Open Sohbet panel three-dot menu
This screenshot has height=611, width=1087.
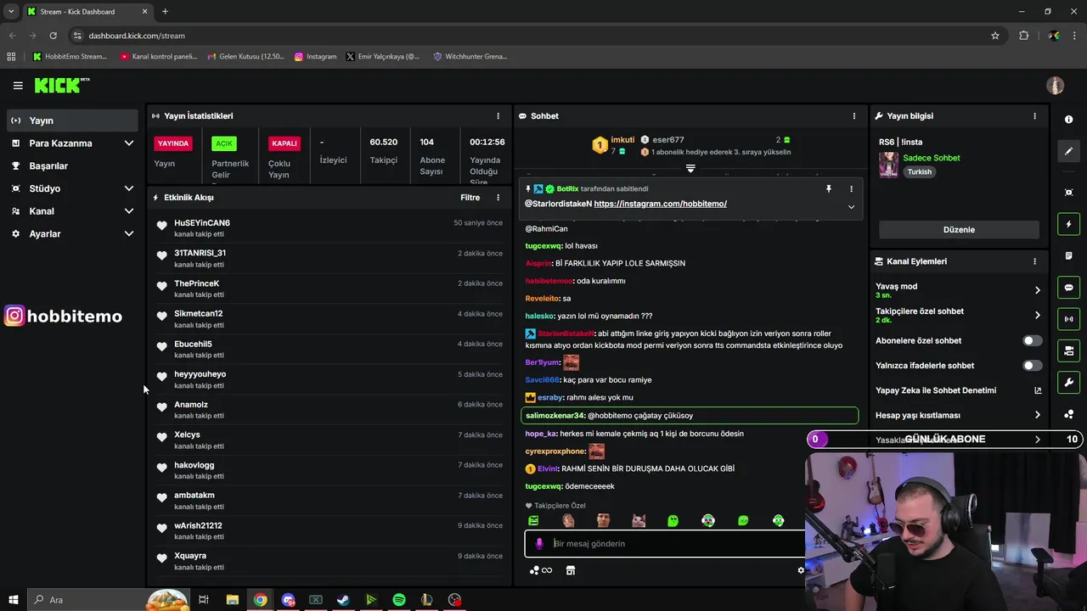(x=854, y=115)
